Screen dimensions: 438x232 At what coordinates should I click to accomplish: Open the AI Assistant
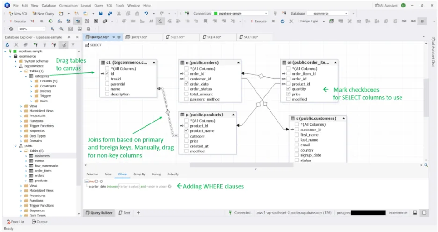(386, 5)
